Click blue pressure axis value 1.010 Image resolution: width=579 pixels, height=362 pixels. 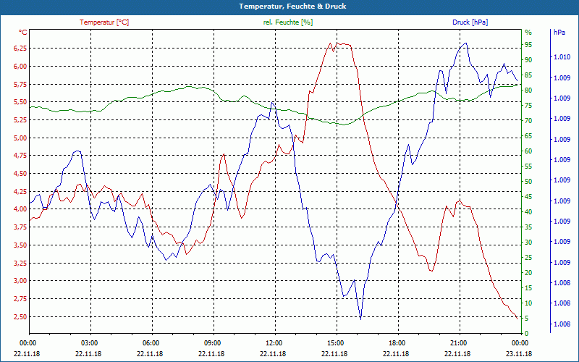pyautogui.click(x=562, y=57)
